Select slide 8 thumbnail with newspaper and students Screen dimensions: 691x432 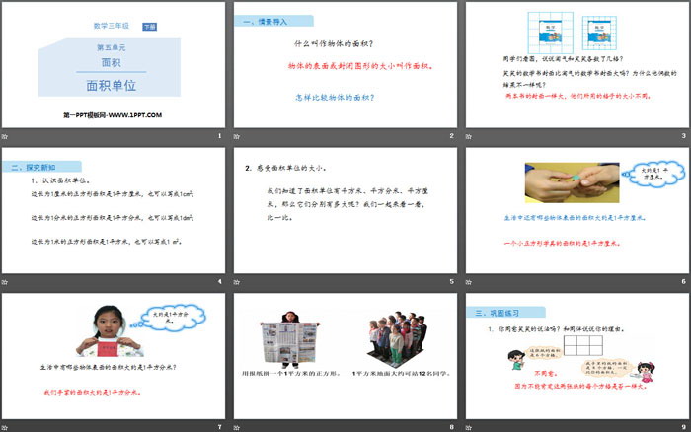click(x=345, y=356)
